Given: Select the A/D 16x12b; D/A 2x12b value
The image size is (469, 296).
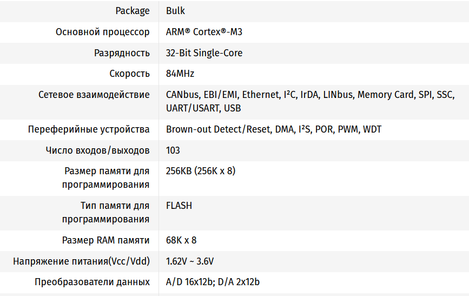Looking at the screenshot, I should 213,282.
